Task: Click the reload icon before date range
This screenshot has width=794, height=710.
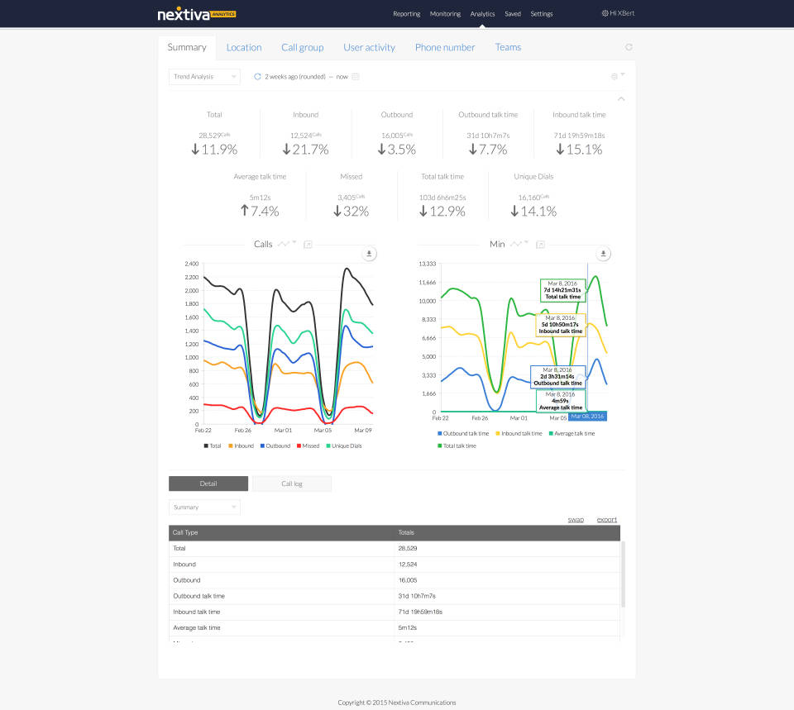Action: 257,77
